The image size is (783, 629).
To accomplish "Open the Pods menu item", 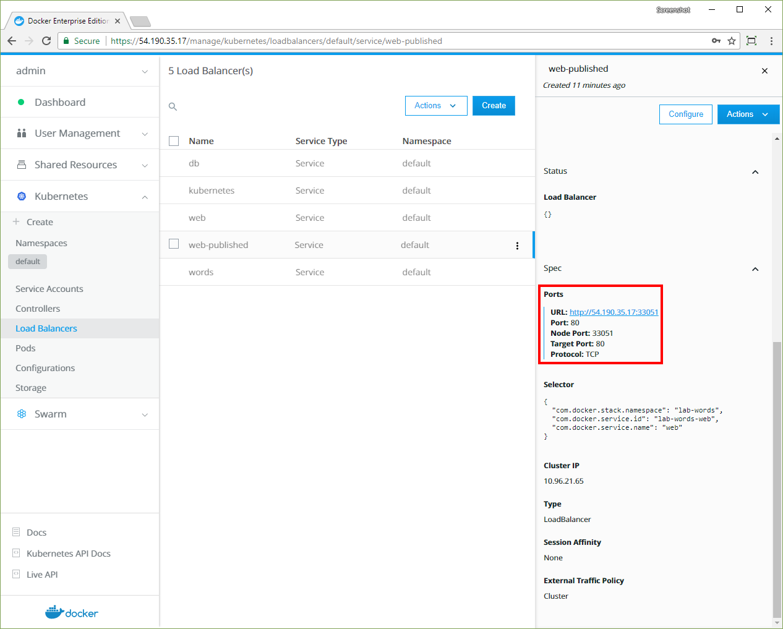I will [25, 348].
